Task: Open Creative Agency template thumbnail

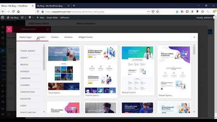Action: (101, 70)
